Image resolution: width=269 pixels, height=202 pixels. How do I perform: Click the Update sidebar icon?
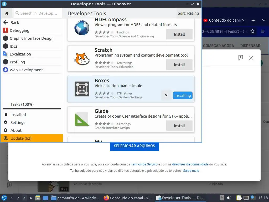pyautogui.click(x=6, y=138)
